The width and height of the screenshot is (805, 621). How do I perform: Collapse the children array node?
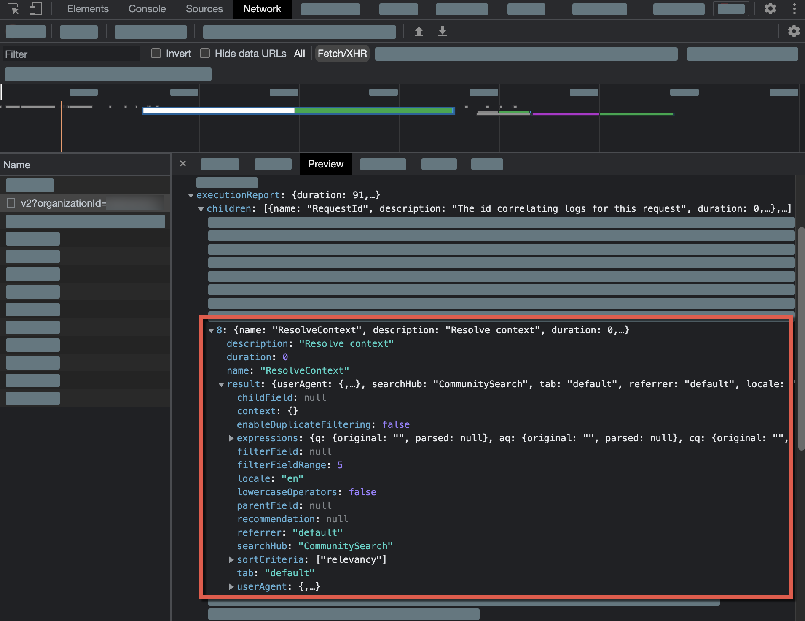point(201,209)
